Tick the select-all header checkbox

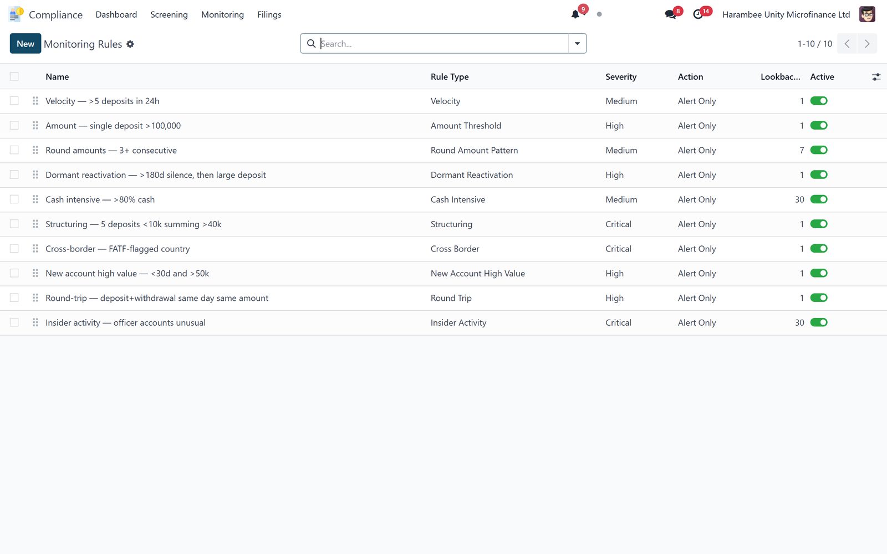point(14,76)
